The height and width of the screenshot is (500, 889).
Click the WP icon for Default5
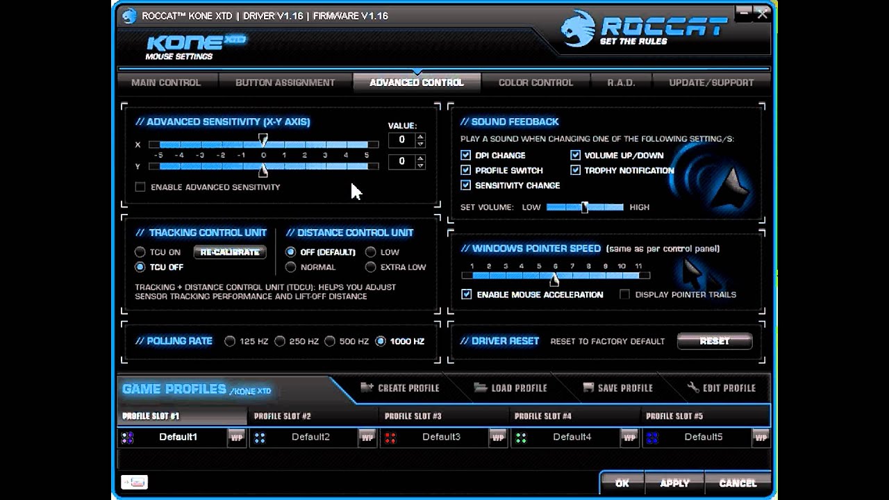tap(761, 437)
